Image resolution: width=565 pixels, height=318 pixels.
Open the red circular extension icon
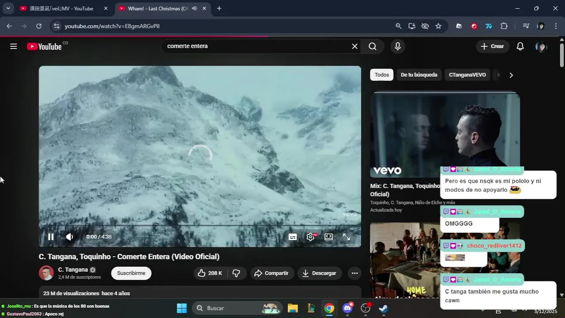click(x=474, y=26)
